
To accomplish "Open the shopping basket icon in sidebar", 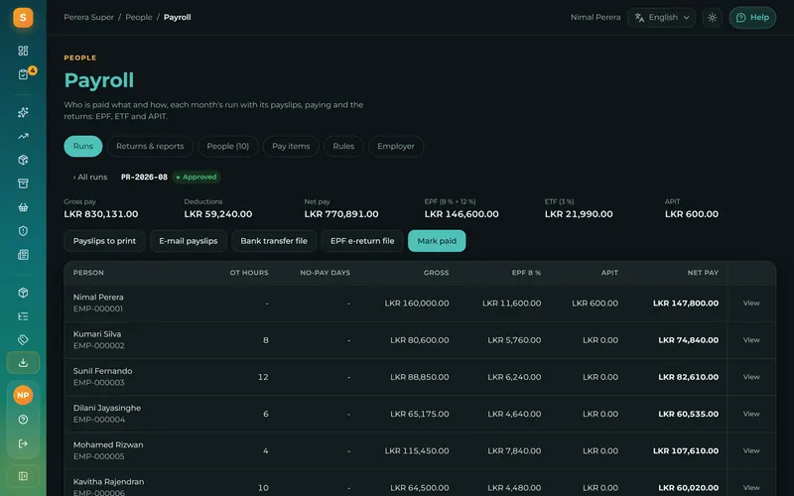I will pyautogui.click(x=23, y=207).
